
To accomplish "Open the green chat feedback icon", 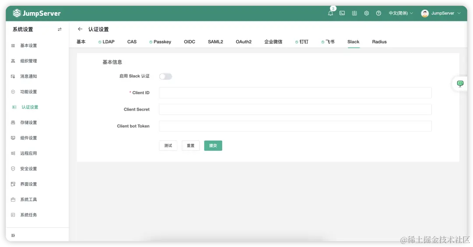I will click(460, 83).
